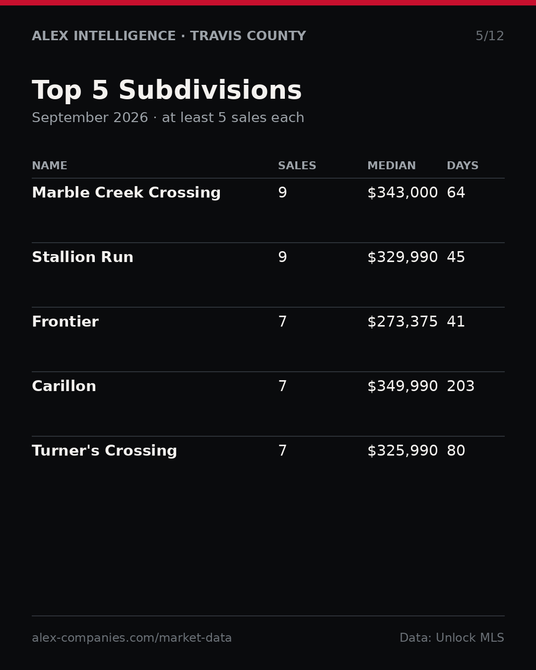Click the Top 5 Subdivisions title
This screenshot has height=670, width=536.
tap(167, 91)
